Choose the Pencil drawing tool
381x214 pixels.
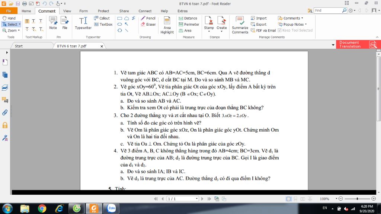click(148, 18)
